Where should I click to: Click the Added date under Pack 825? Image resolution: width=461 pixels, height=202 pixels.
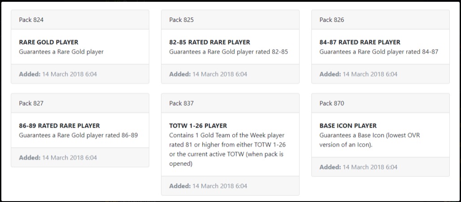tap(208, 74)
